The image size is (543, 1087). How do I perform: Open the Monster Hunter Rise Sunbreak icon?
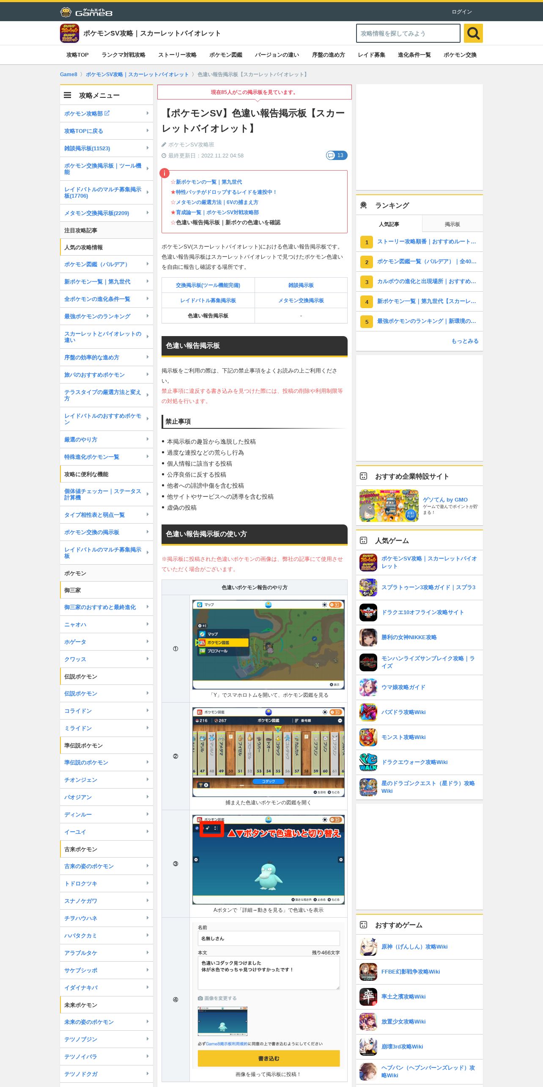(x=368, y=662)
